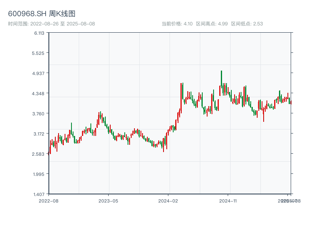
Task: Click the 600968.SH 周K线图 chart title
Action: [x=42, y=14]
